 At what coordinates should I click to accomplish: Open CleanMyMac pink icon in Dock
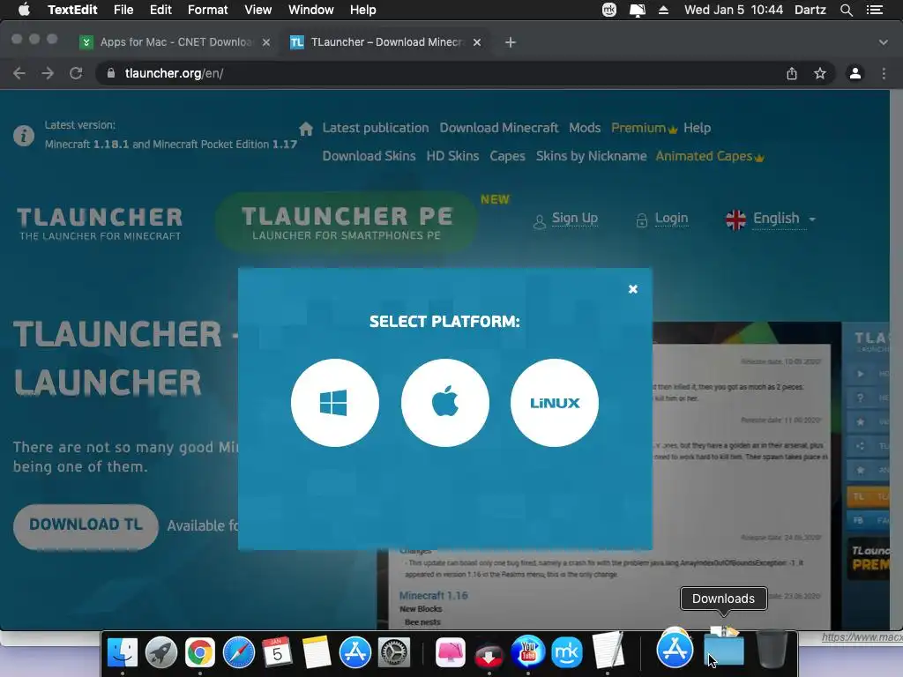click(451, 652)
